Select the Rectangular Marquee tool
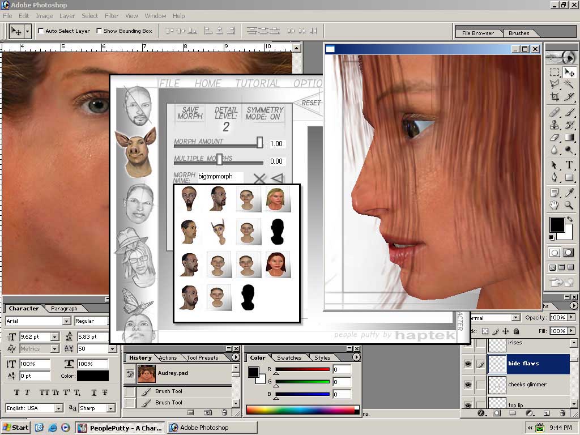580x435 pixels. (554, 72)
